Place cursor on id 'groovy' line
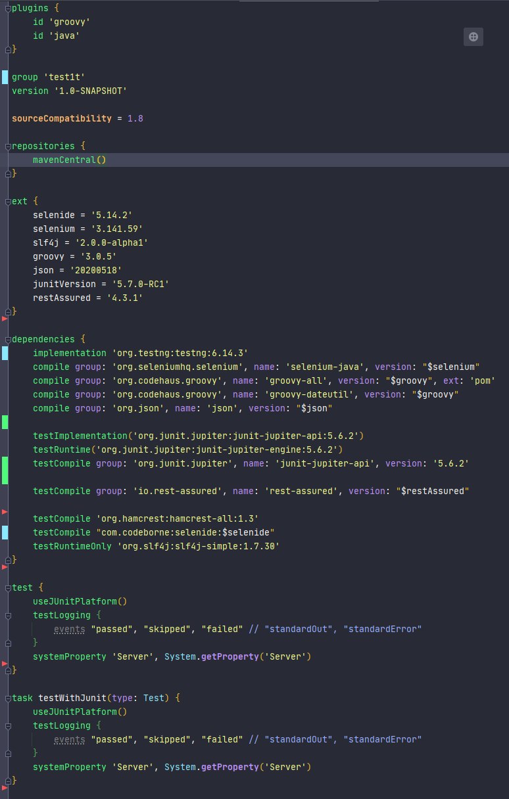This screenshot has height=799, width=509. [61, 22]
